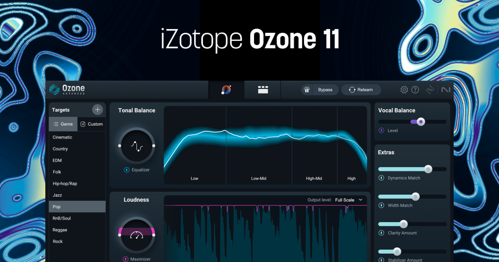The height and width of the screenshot is (262, 499).
Task: Switch to the Genre tab
Action: click(x=63, y=124)
